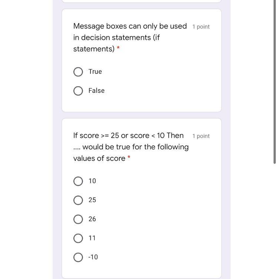Click the "11" answer label text
The width and height of the screenshot is (278, 279).
(92, 238)
